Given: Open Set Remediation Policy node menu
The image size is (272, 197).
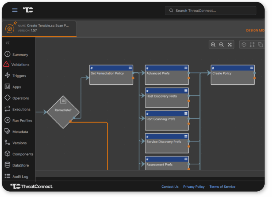Looking at the screenshot, I should point(130,68).
